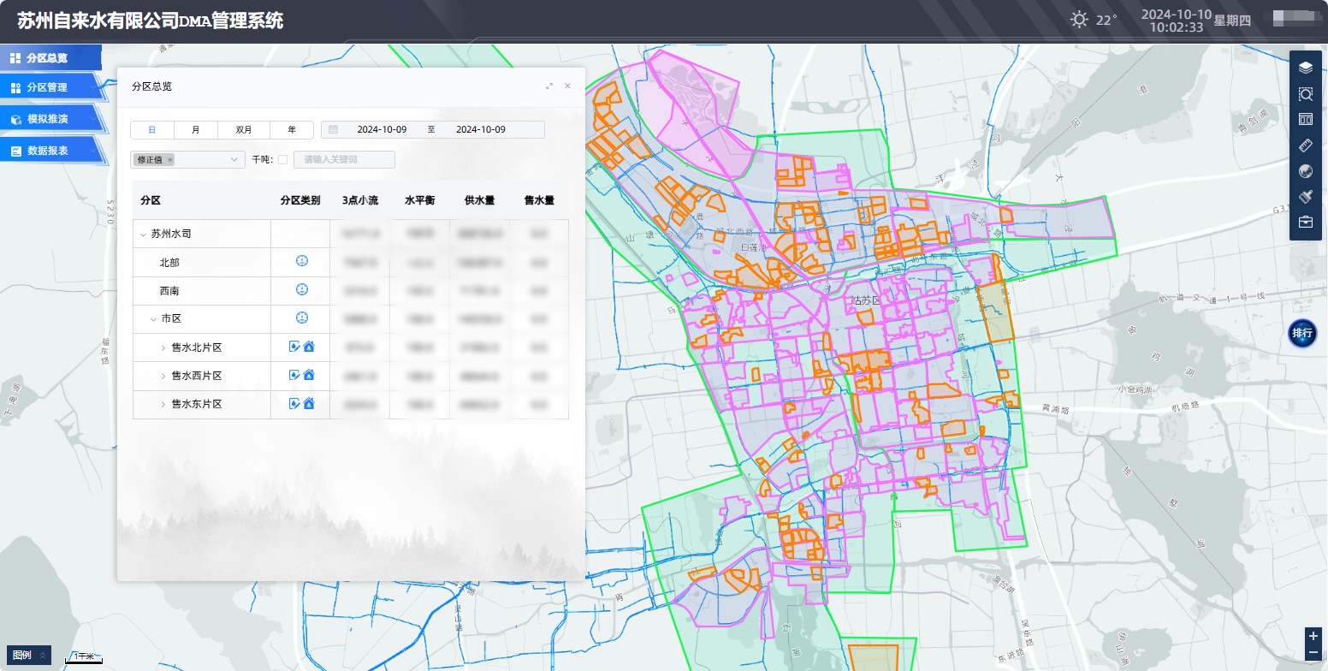Image resolution: width=1328 pixels, height=671 pixels.
Task: Collapse the 苏州水司 tree node
Action: pos(143,234)
